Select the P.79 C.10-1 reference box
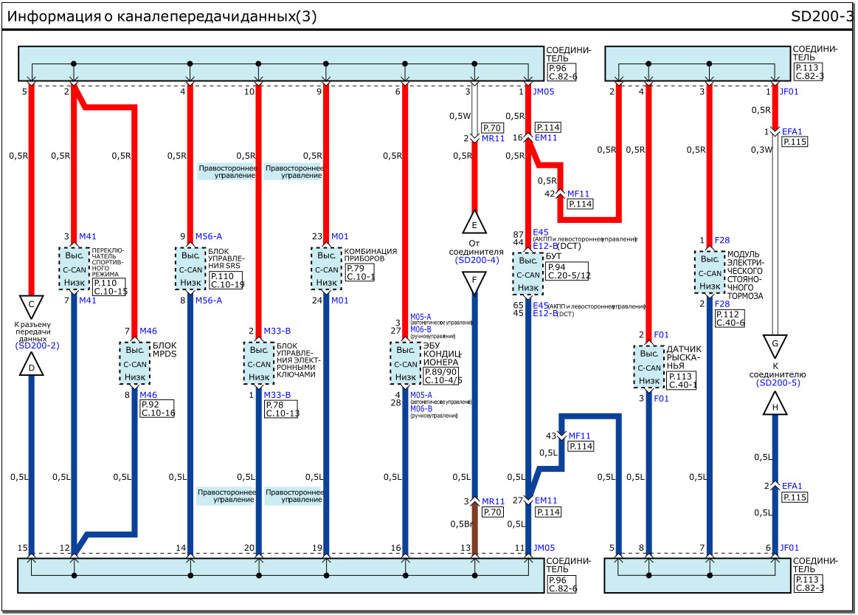858x615 pixels. click(x=360, y=272)
